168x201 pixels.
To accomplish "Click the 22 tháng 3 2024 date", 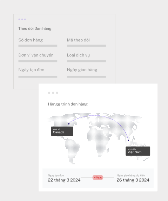I will [64, 180].
